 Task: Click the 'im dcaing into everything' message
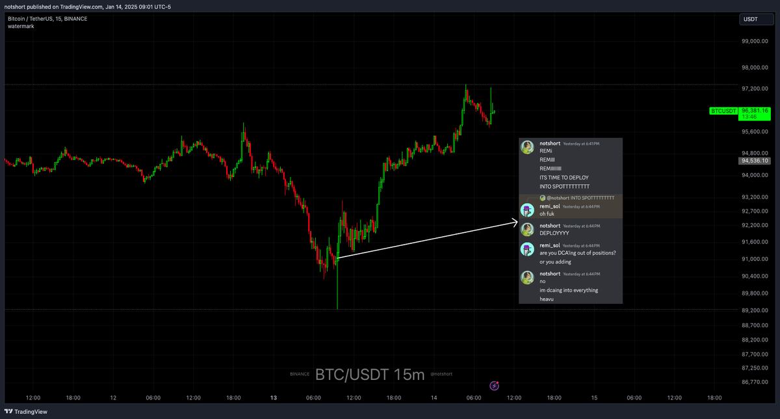pyautogui.click(x=569, y=290)
